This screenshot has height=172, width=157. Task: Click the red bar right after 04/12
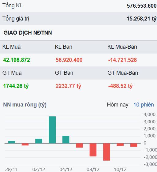point(80,145)
